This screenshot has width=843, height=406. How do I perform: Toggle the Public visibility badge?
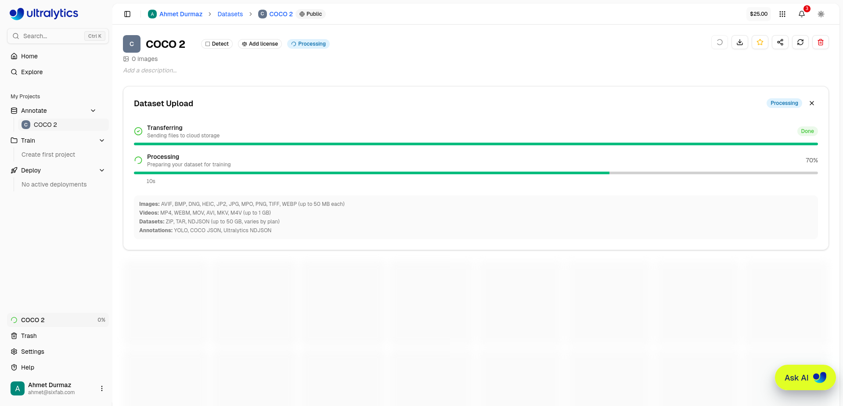tap(311, 14)
